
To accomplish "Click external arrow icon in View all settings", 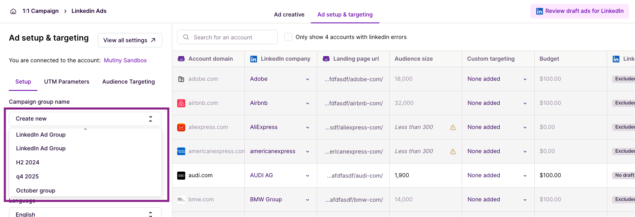I will point(153,40).
